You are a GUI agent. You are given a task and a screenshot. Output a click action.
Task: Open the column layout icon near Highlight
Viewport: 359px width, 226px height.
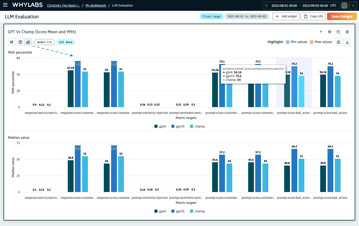coord(338,42)
